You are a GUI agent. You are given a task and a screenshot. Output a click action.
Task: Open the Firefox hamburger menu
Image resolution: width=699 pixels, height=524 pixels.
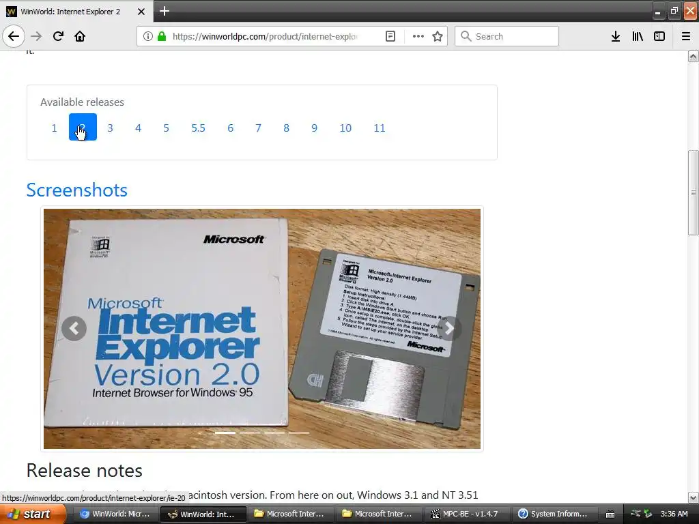click(685, 36)
